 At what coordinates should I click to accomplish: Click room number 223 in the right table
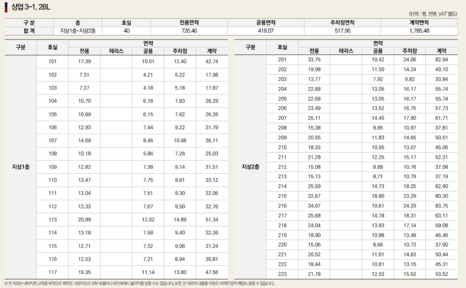[283, 274]
